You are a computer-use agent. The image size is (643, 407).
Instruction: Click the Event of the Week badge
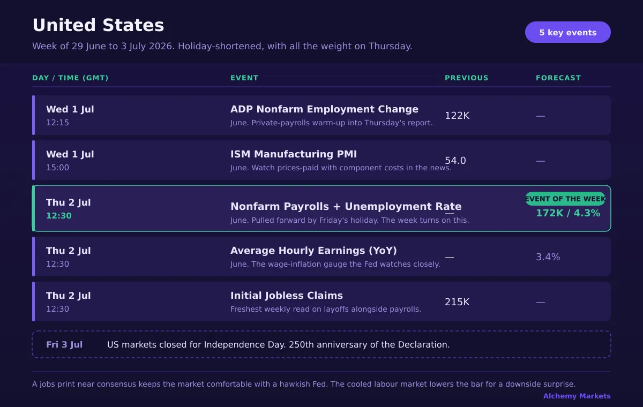[565, 199]
